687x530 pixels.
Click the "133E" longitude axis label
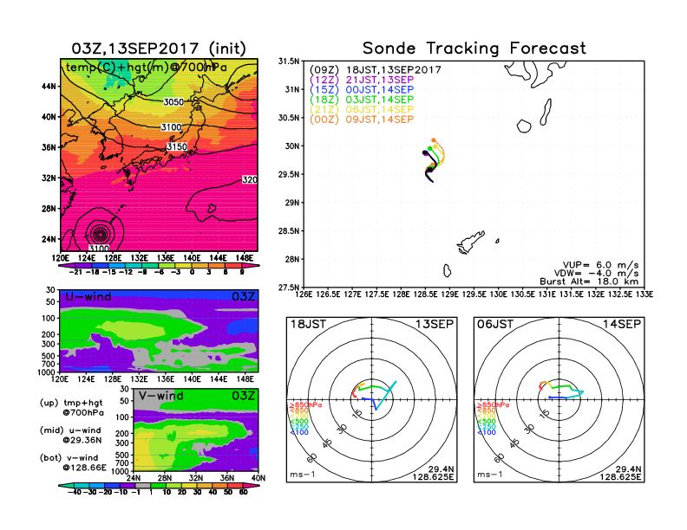pyautogui.click(x=644, y=294)
